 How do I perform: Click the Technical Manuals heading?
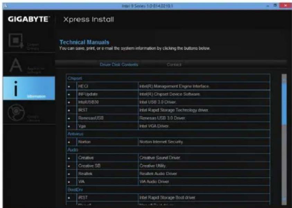(85, 42)
